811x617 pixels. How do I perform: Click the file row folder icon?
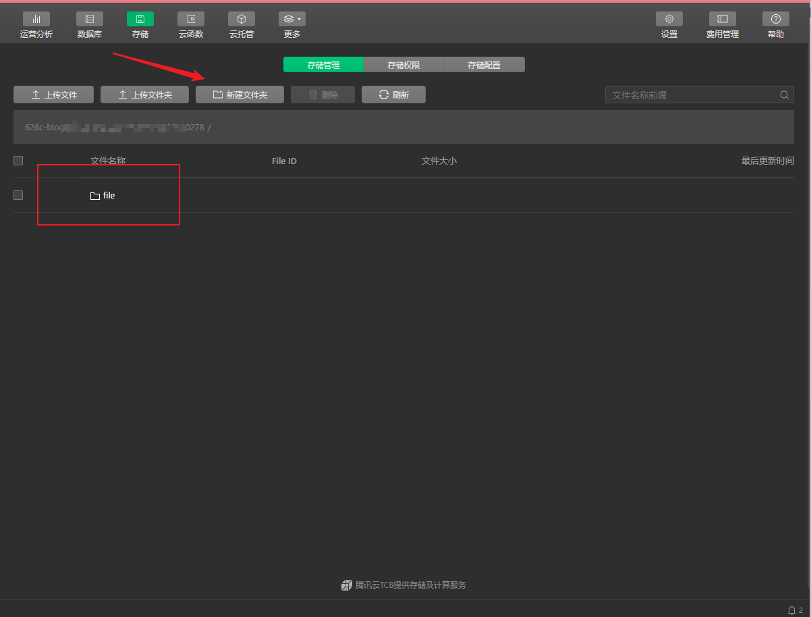[x=95, y=196]
